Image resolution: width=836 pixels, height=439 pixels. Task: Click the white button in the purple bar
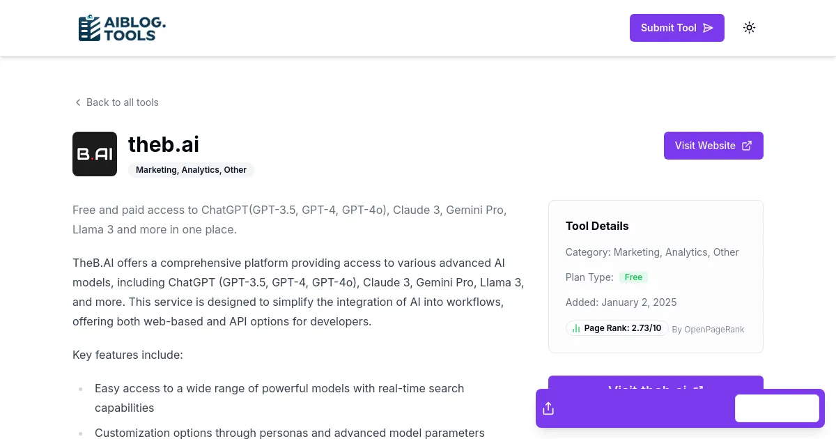tap(777, 408)
